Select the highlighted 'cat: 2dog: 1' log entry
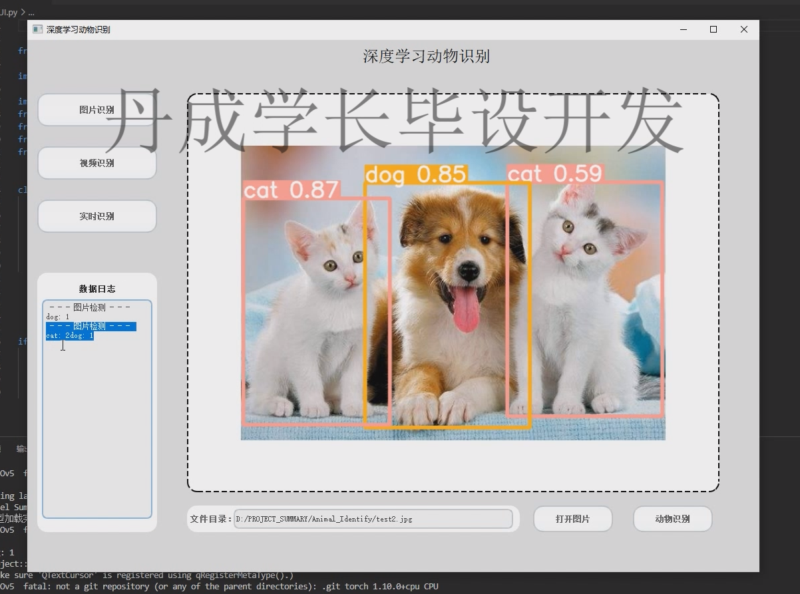The height and width of the screenshot is (594, 800). coord(69,335)
